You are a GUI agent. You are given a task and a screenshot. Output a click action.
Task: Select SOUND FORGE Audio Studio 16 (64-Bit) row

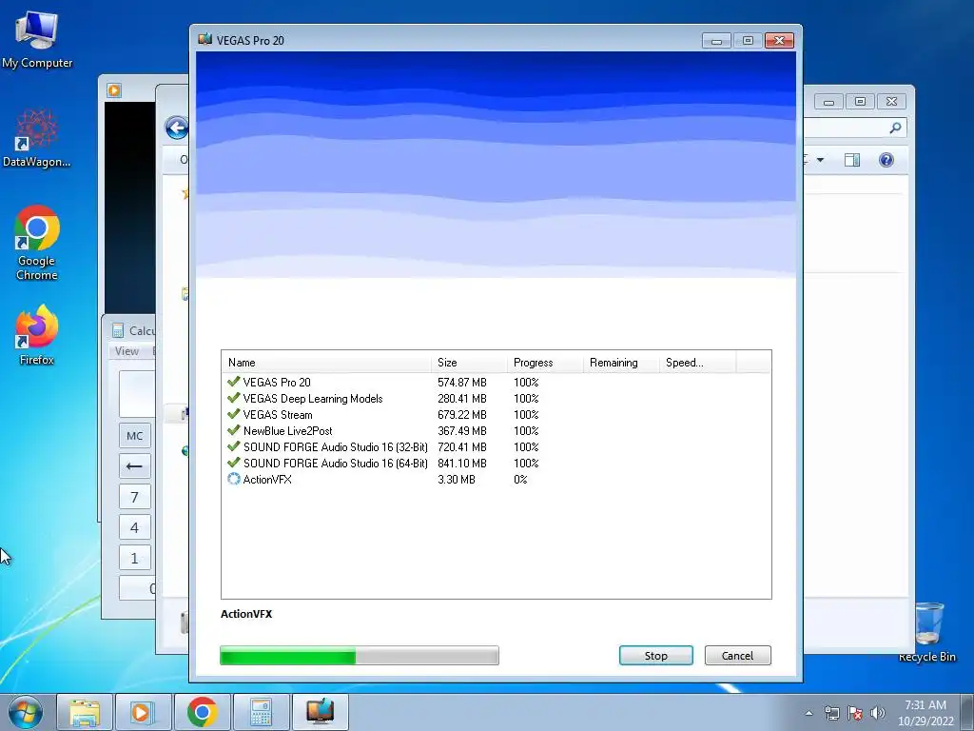pyautogui.click(x=496, y=464)
